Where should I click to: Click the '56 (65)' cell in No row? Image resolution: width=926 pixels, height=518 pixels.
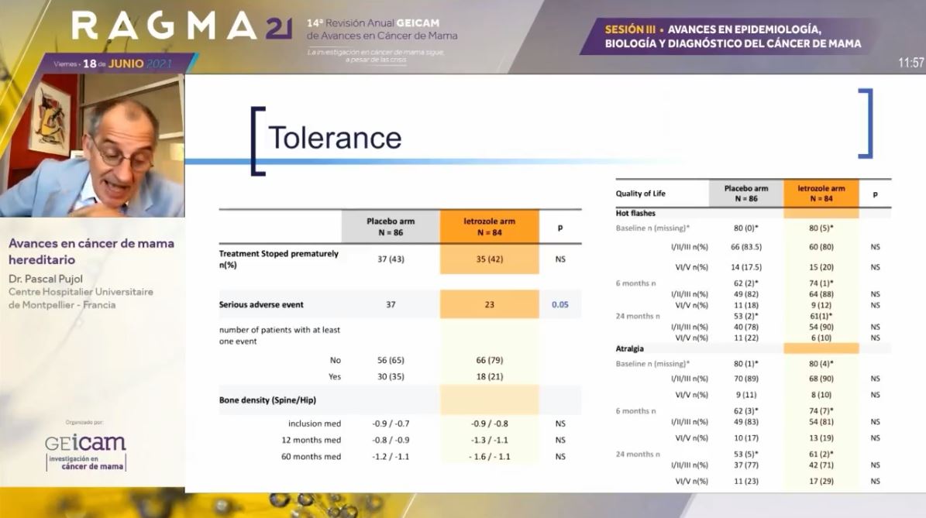pyautogui.click(x=391, y=360)
